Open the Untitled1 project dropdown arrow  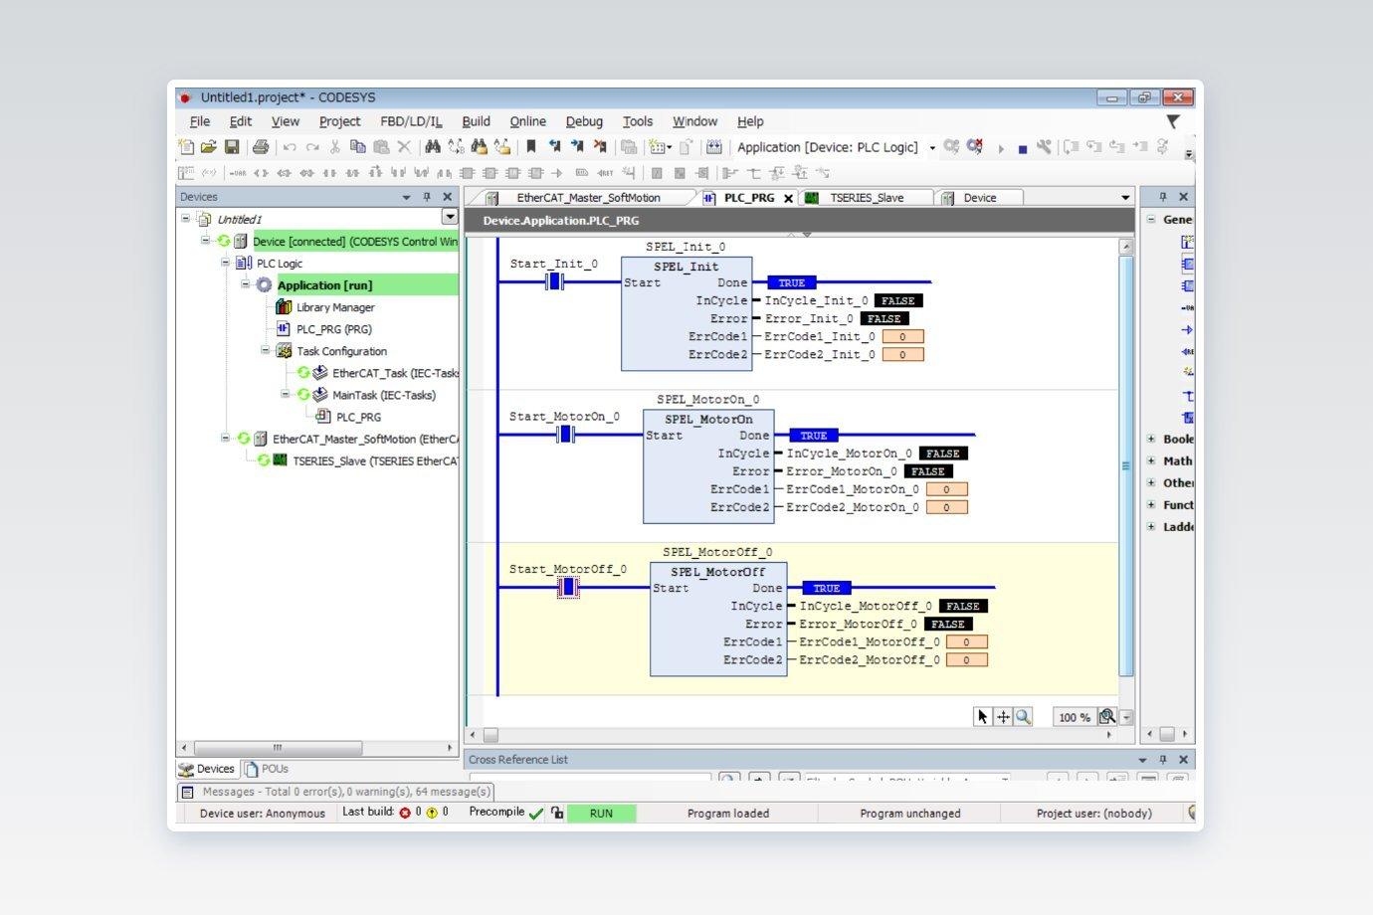(450, 217)
